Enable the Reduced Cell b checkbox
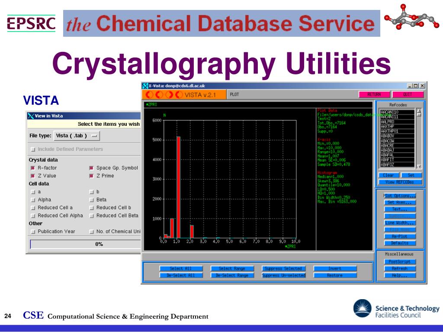This screenshot has height=332, width=443. click(x=91, y=208)
